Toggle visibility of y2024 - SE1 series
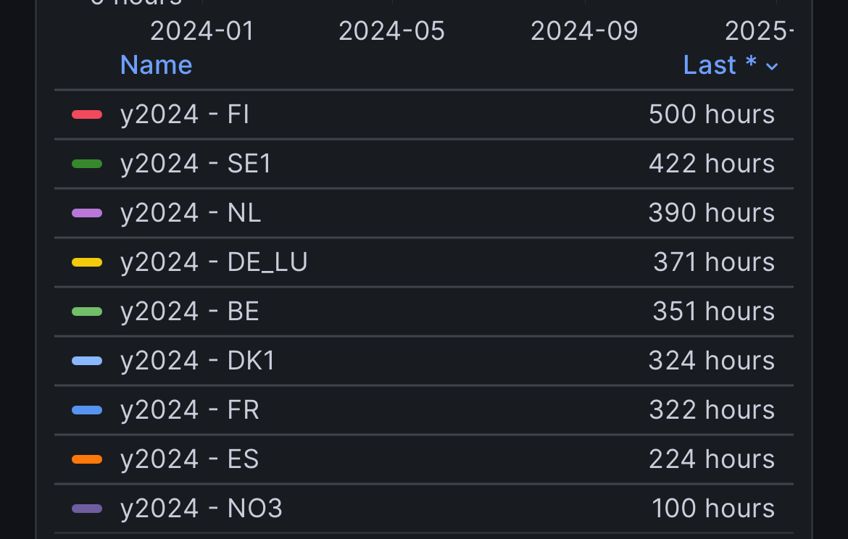 pos(196,164)
